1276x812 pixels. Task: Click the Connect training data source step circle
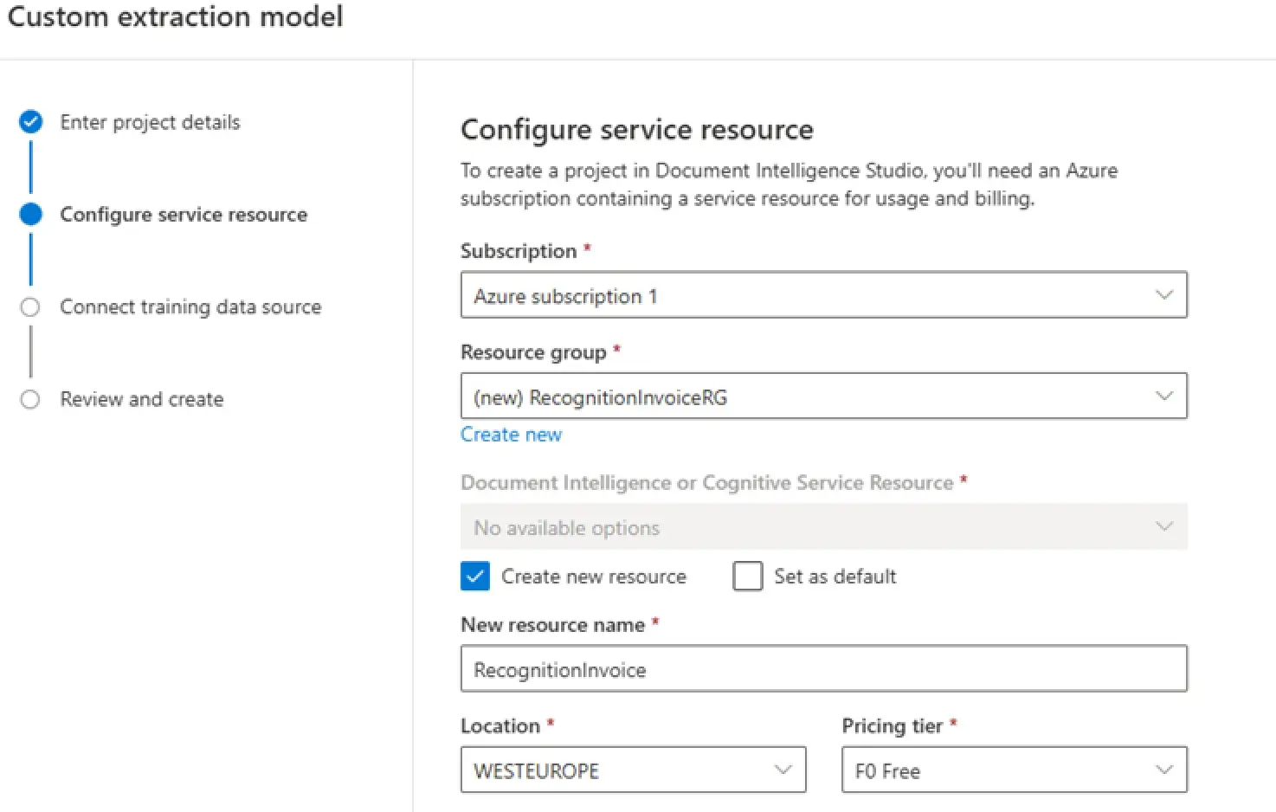click(31, 307)
